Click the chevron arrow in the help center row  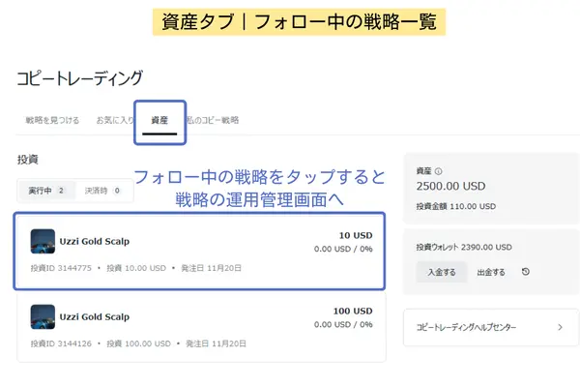[x=560, y=328]
